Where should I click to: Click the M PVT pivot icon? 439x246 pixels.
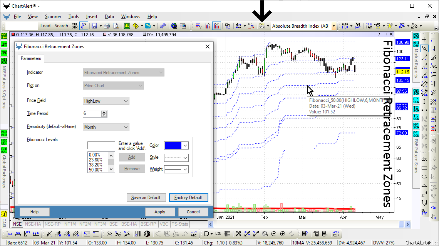click(x=357, y=26)
